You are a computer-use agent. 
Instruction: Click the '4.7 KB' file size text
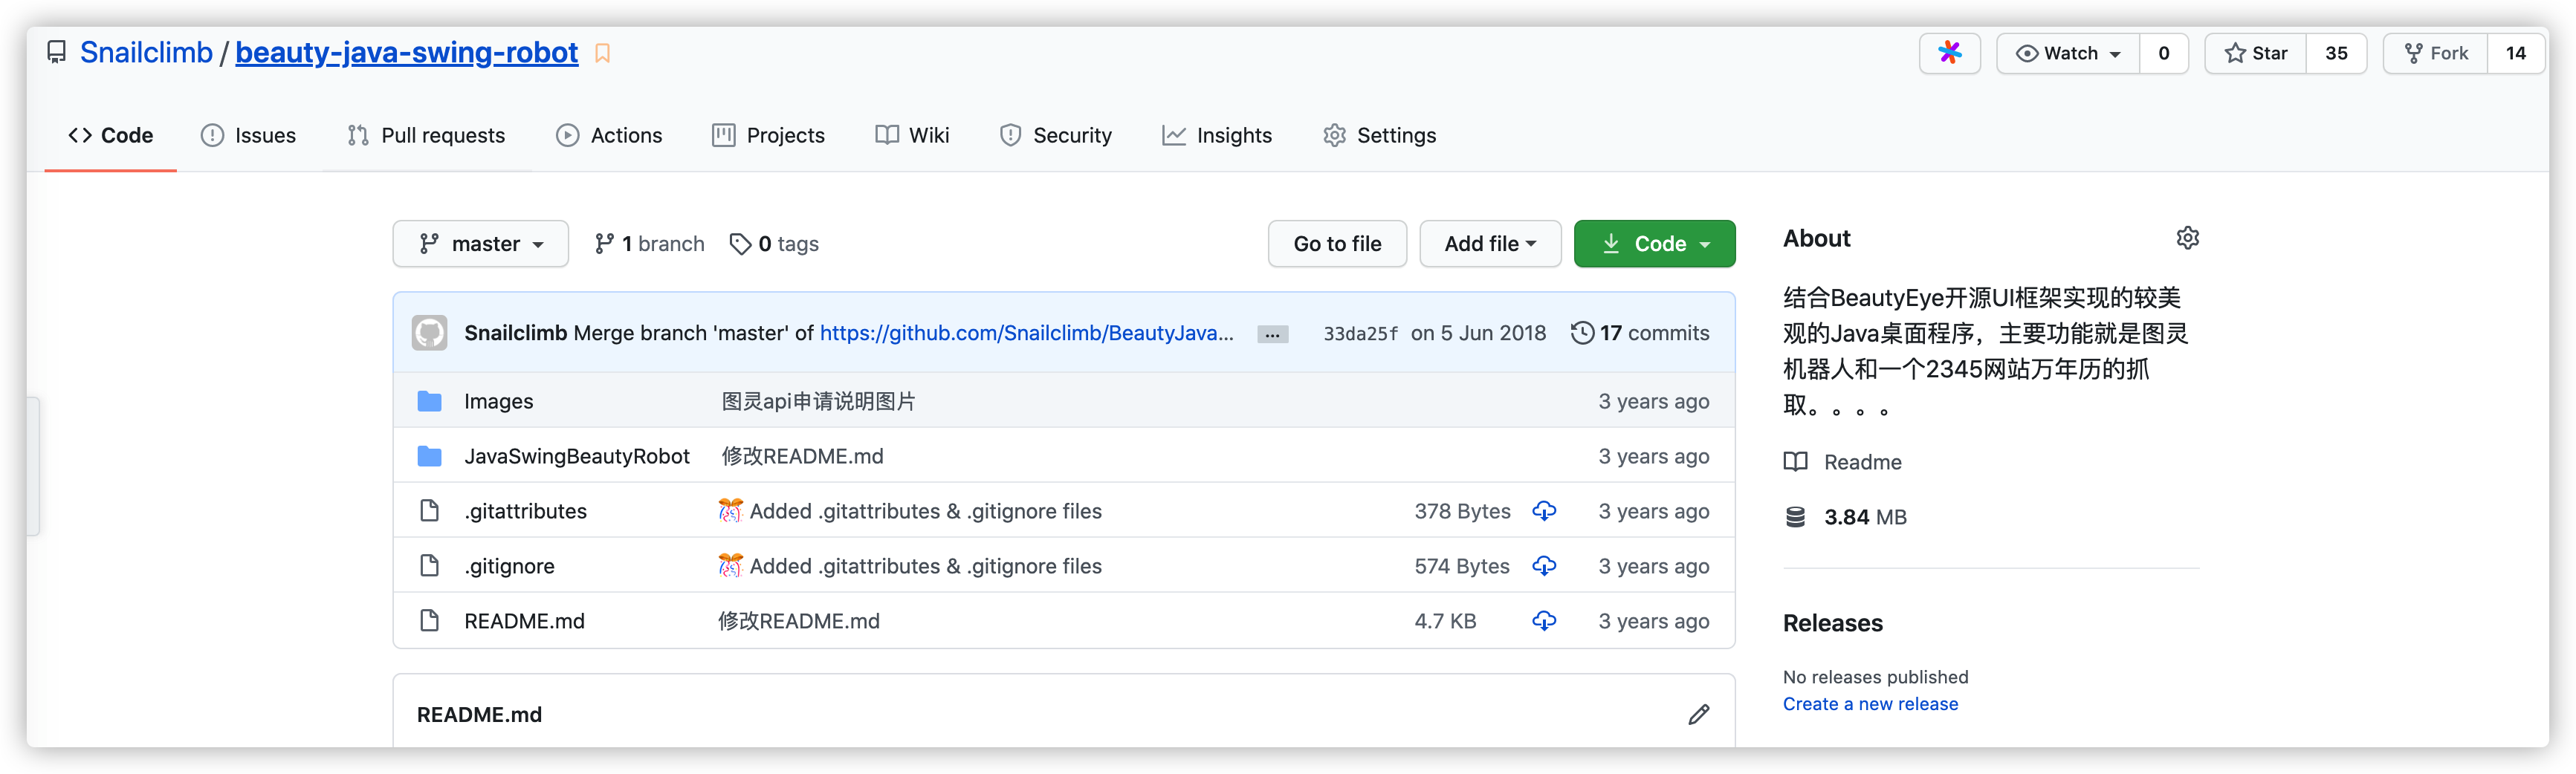click(1445, 621)
